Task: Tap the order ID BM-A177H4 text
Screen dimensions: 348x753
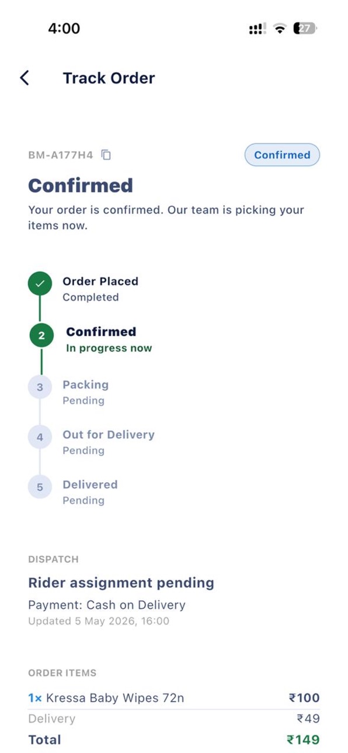Action: 61,155
